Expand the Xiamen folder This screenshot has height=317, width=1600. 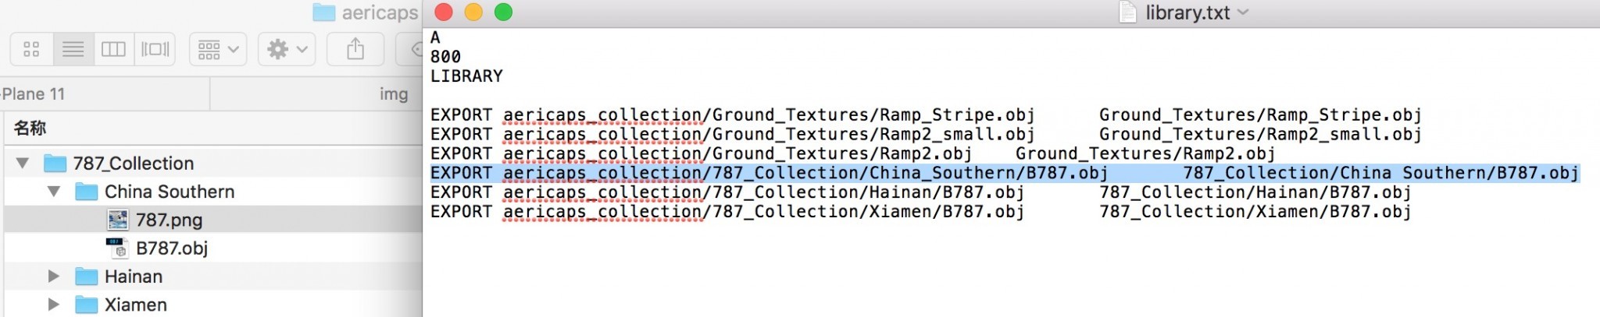pyautogui.click(x=54, y=305)
